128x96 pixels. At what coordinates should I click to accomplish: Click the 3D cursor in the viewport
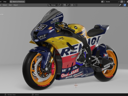tap(76, 85)
